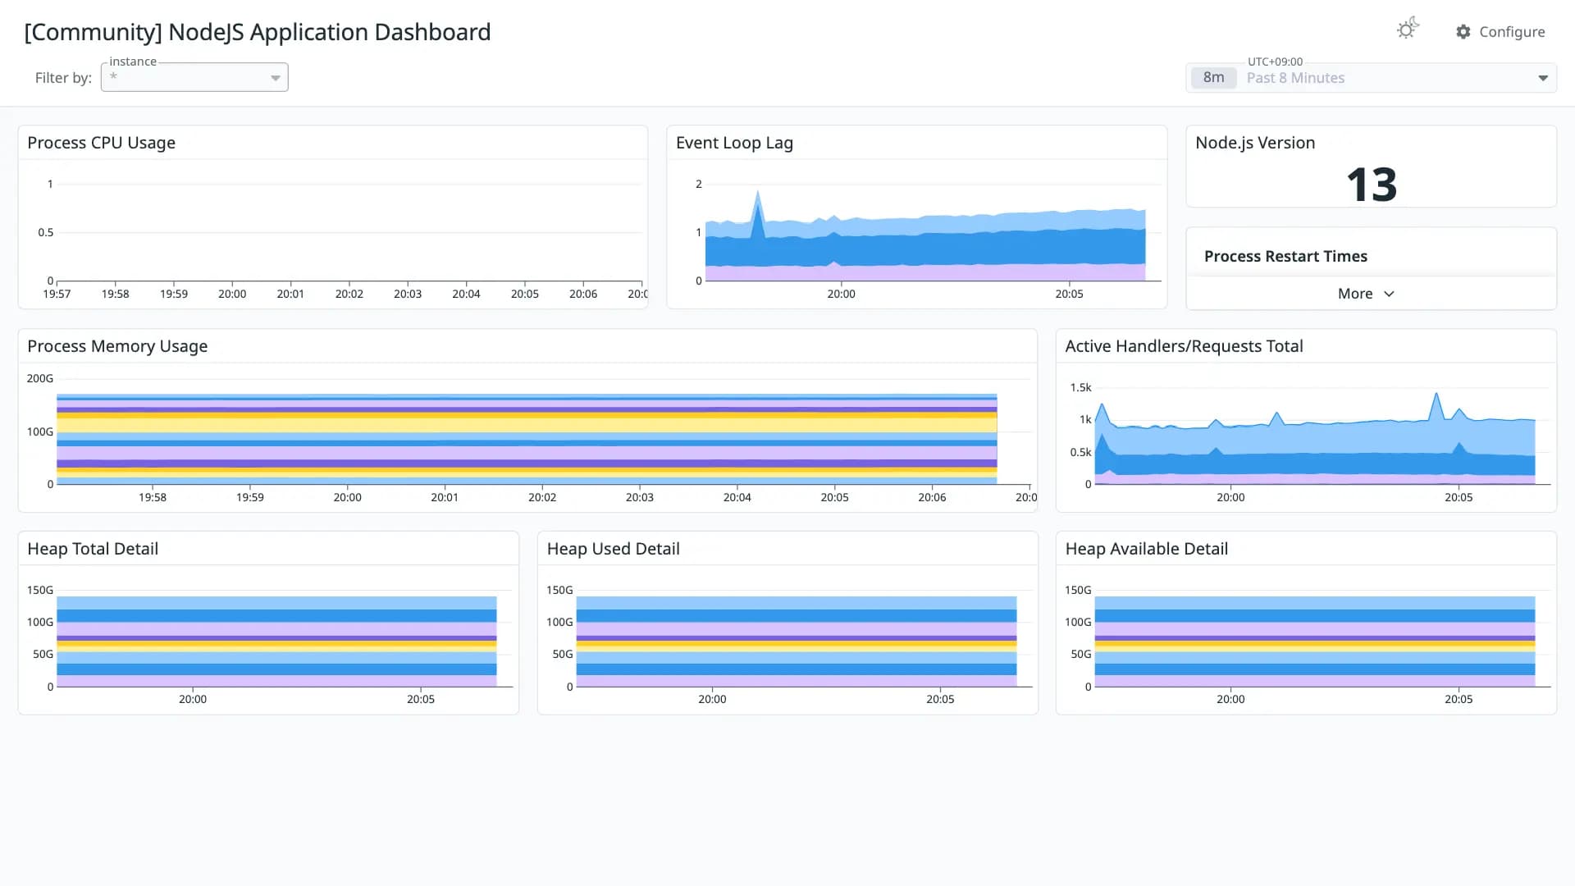Open the instance filter dropdown
This screenshot has height=886, width=1575.
pyautogui.click(x=194, y=77)
